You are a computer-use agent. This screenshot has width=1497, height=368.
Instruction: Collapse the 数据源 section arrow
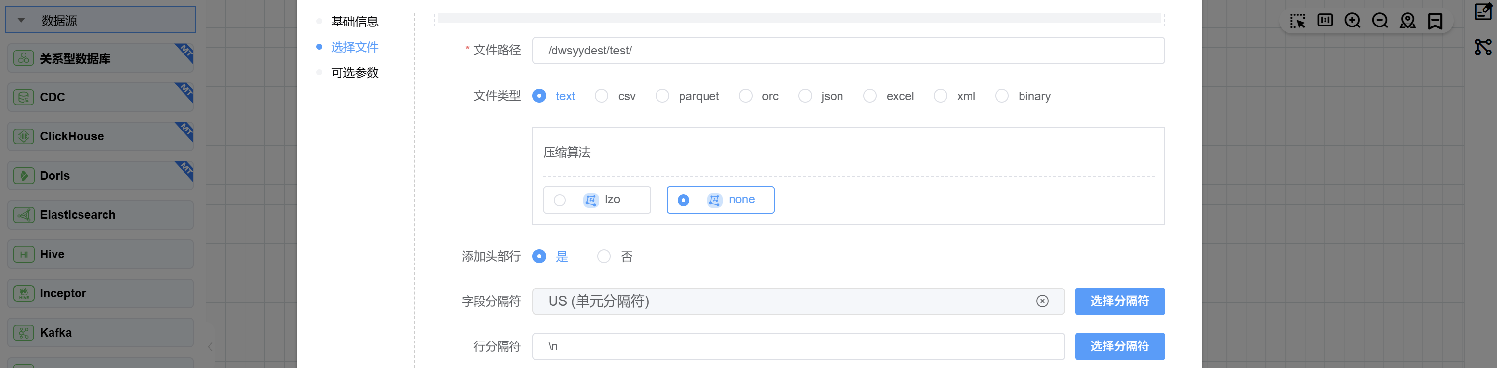21,20
